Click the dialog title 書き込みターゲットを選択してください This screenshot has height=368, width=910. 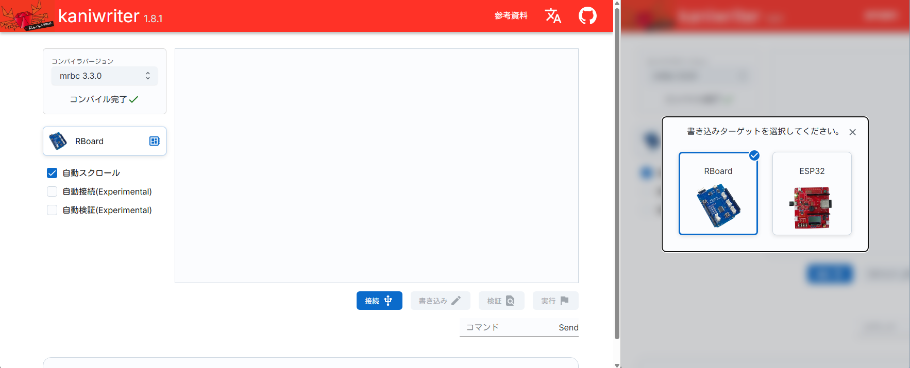coord(764,131)
